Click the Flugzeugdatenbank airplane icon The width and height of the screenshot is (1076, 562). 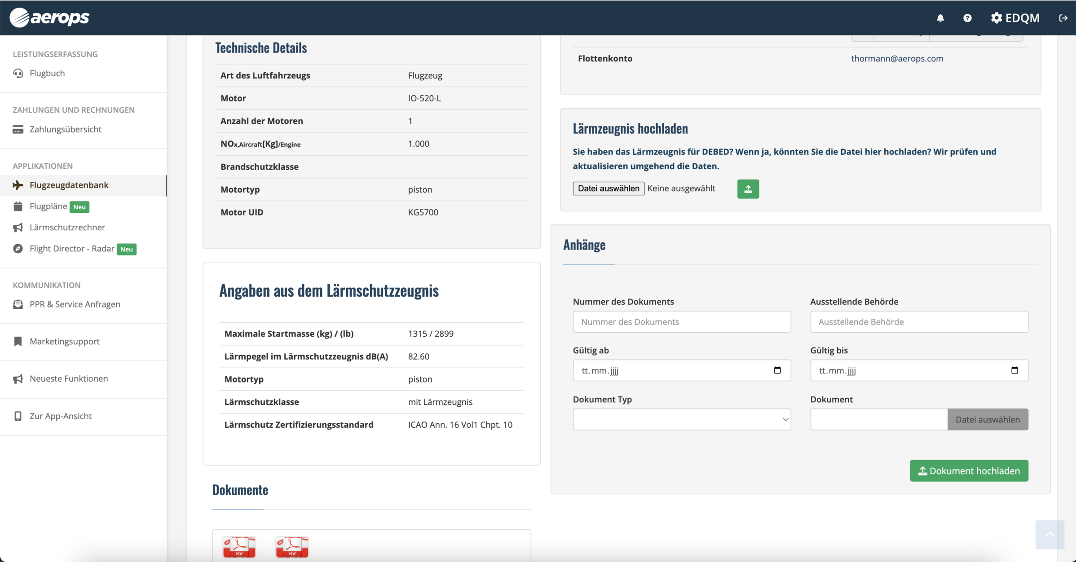(18, 185)
